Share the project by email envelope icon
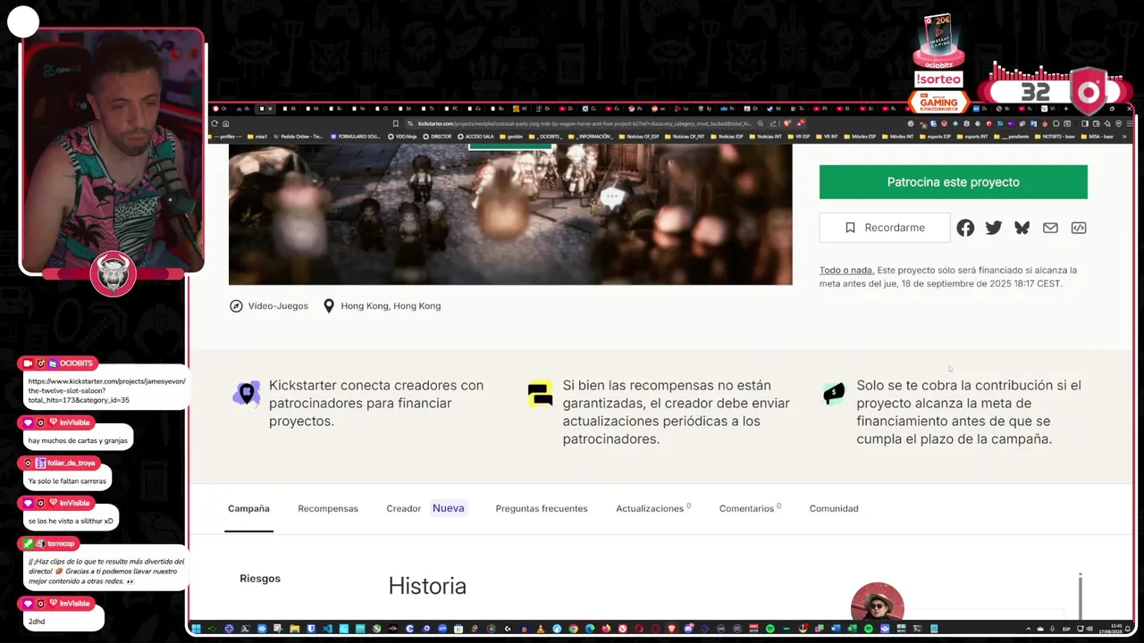Screen dimensions: 1144x643 (1050, 228)
